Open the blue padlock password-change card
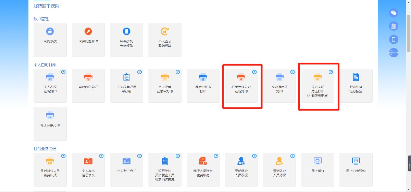 click(50, 40)
